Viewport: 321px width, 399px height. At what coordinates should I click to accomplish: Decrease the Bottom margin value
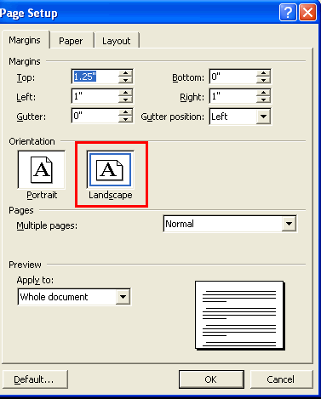click(263, 80)
